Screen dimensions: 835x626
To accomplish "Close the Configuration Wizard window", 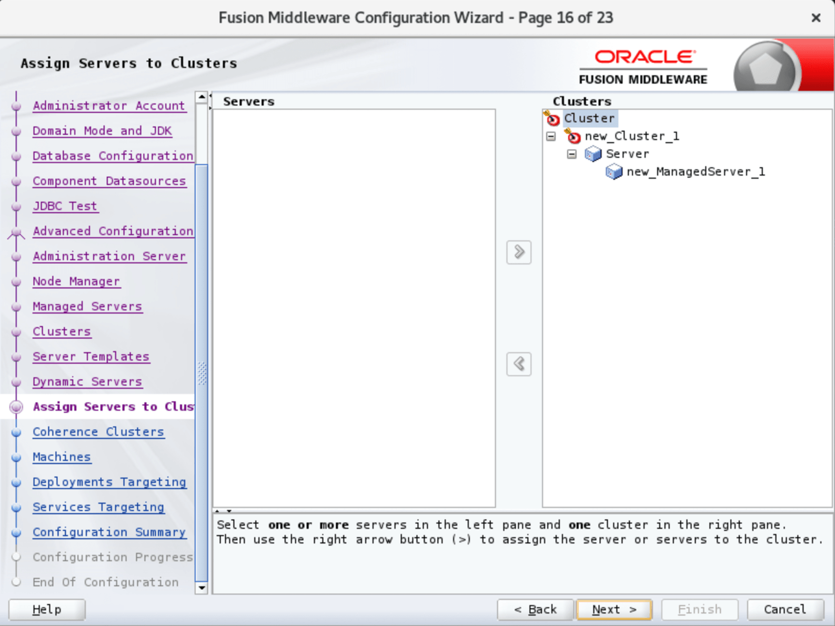I will click(x=816, y=18).
